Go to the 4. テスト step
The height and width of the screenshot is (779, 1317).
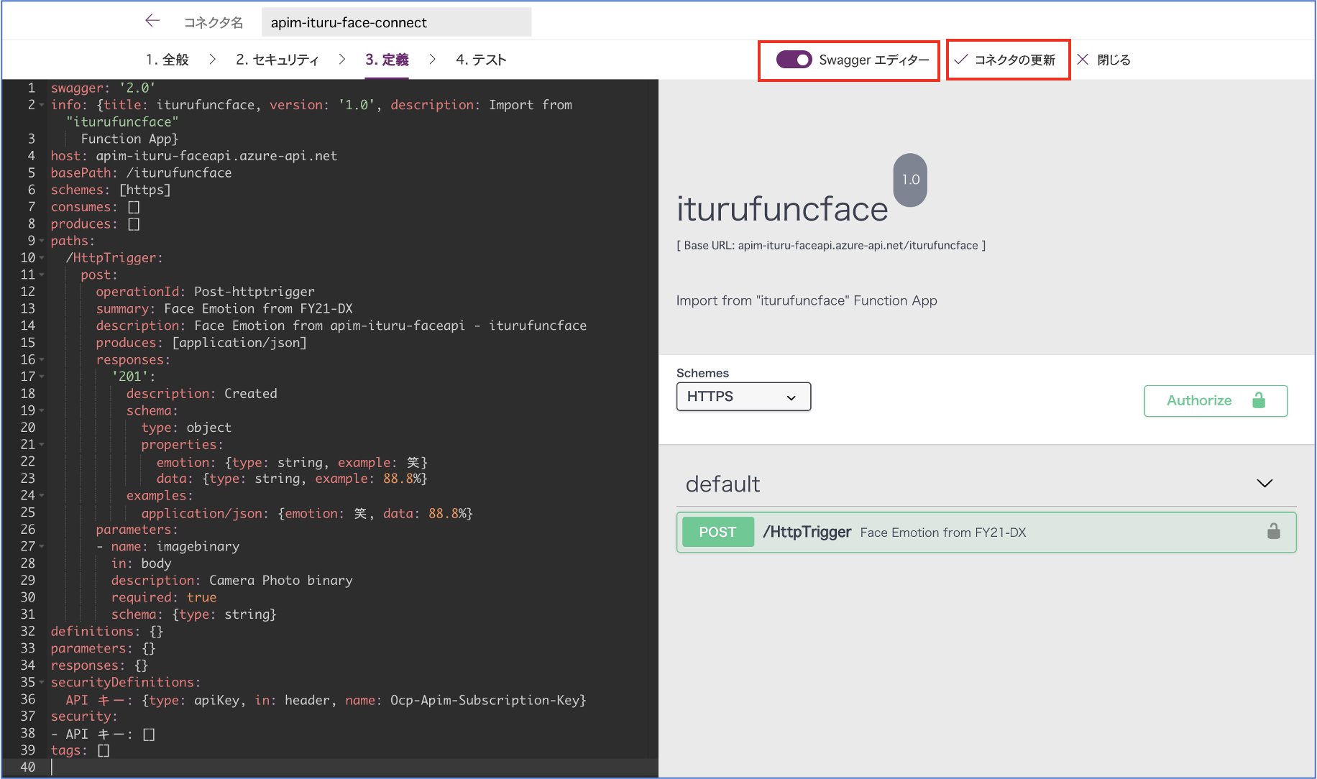[481, 60]
